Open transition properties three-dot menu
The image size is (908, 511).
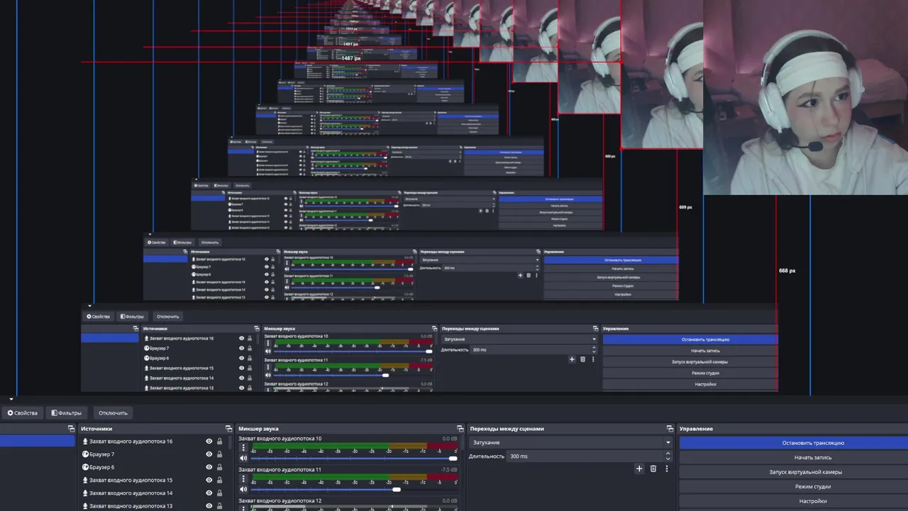[x=666, y=468]
